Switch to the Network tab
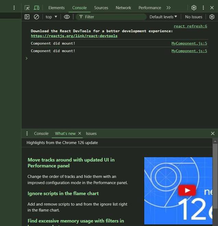 coord(123,8)
